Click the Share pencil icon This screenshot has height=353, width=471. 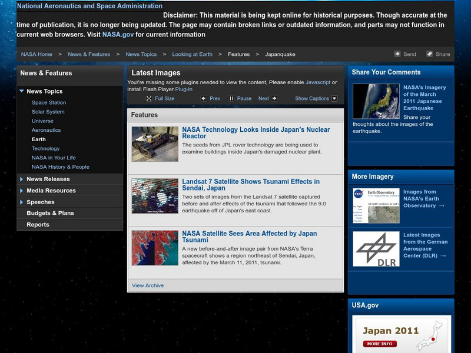[430, 54]
